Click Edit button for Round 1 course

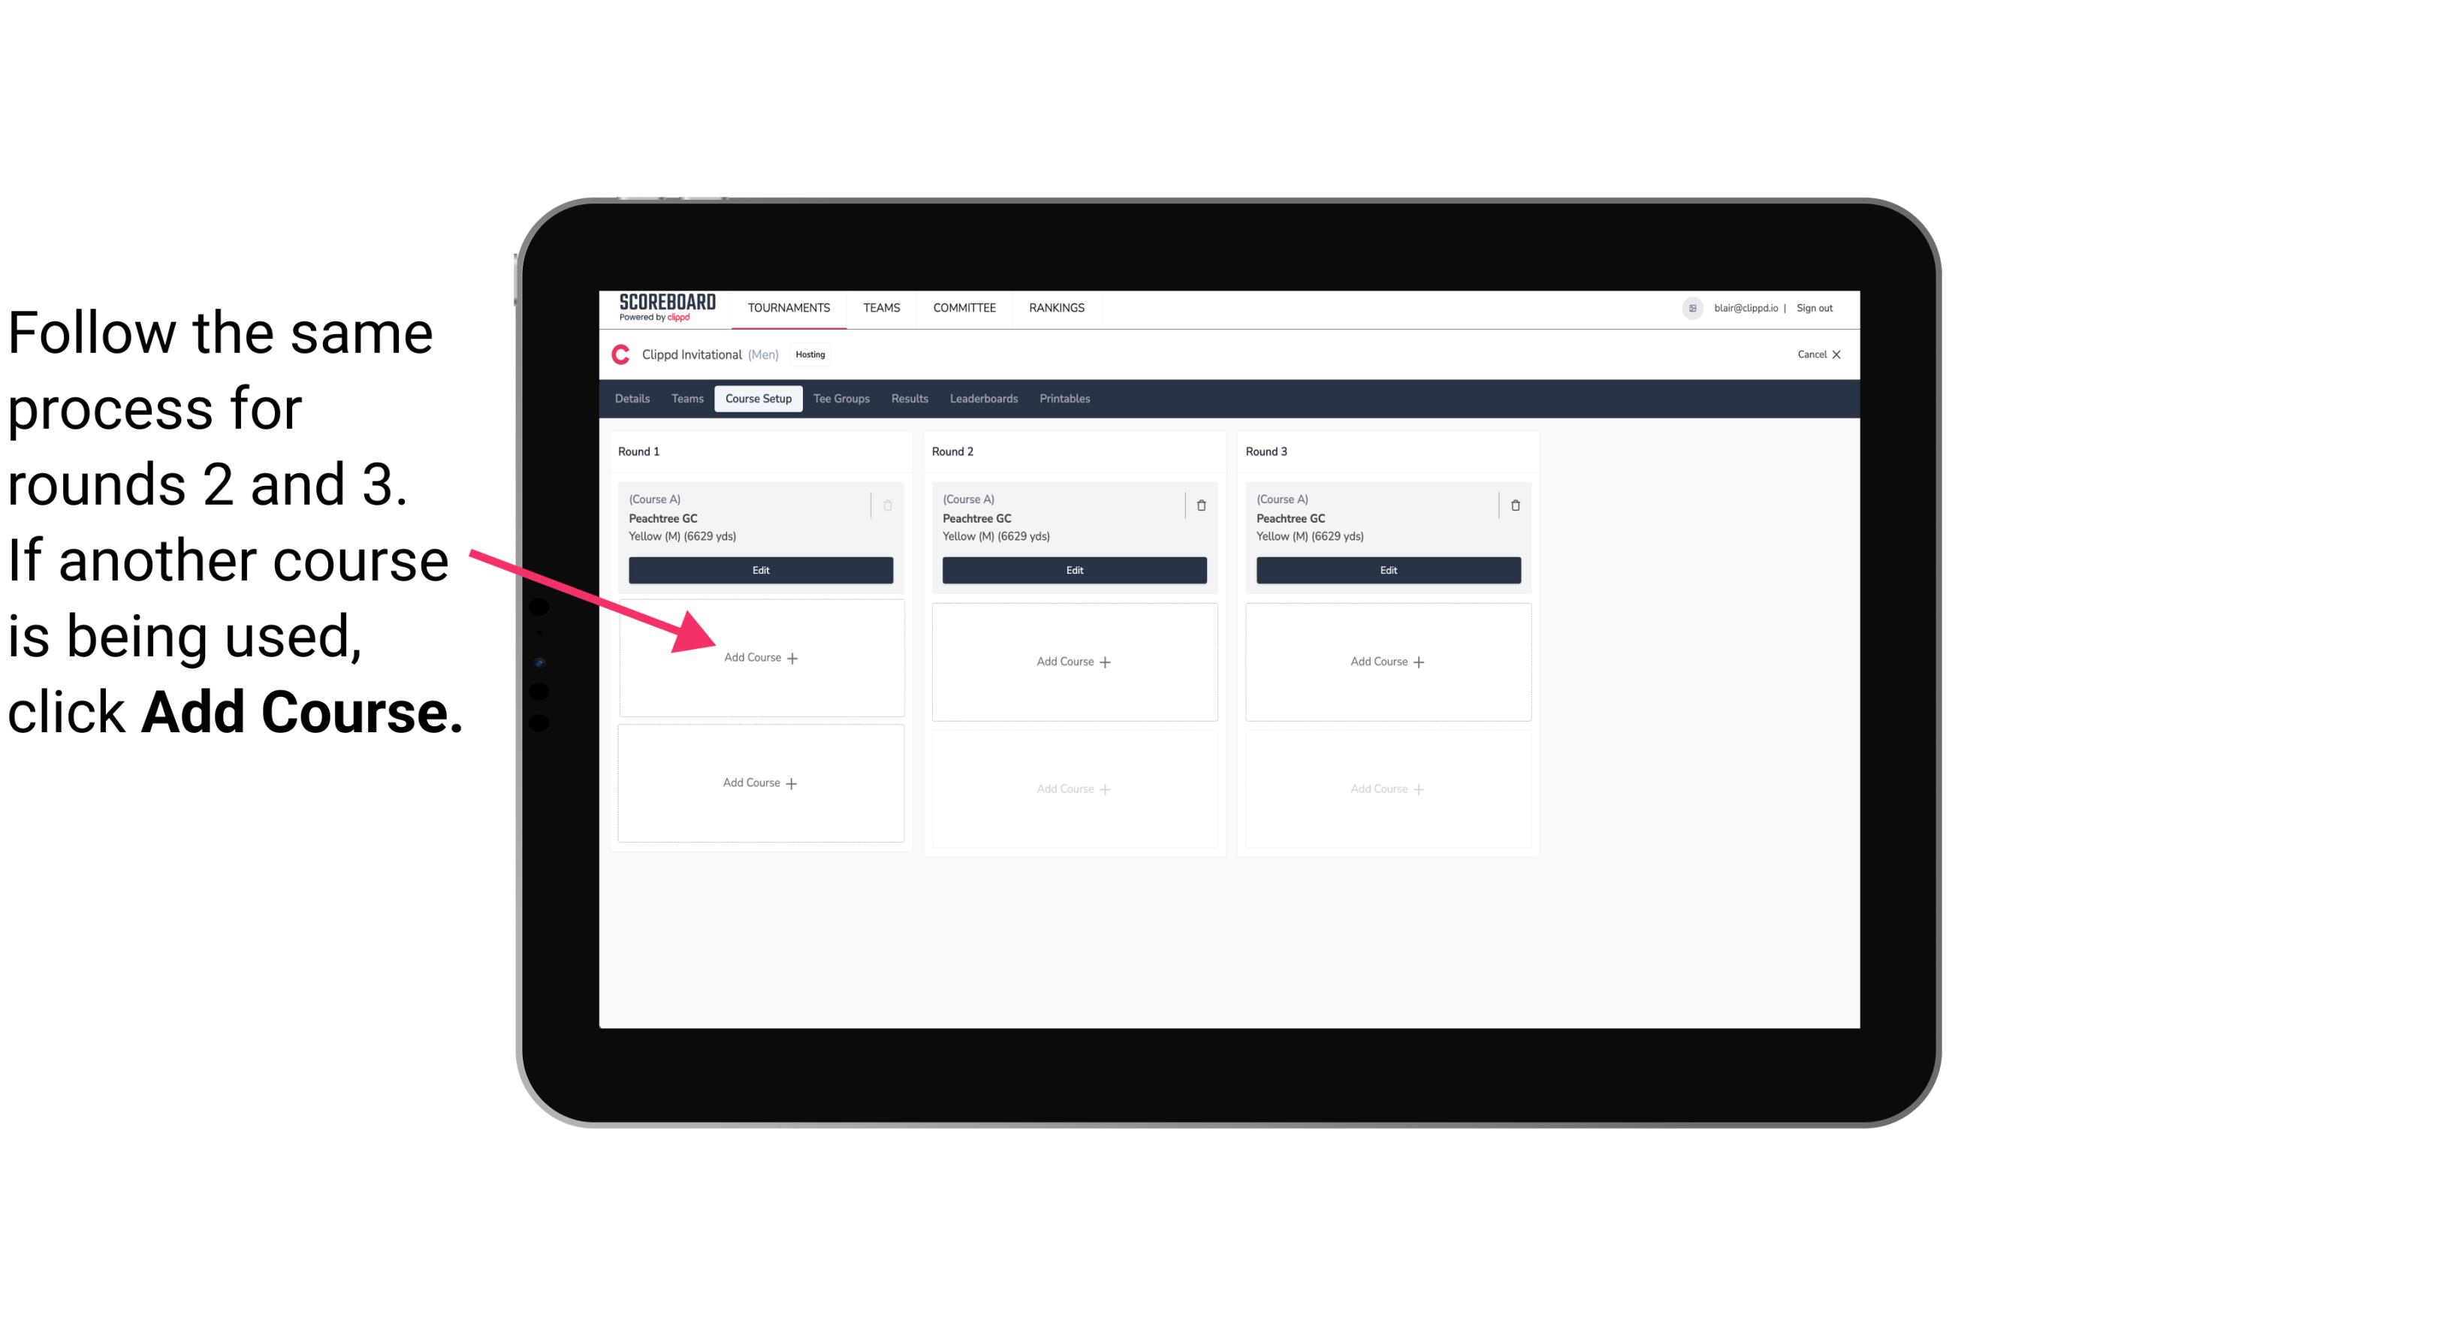759,570
